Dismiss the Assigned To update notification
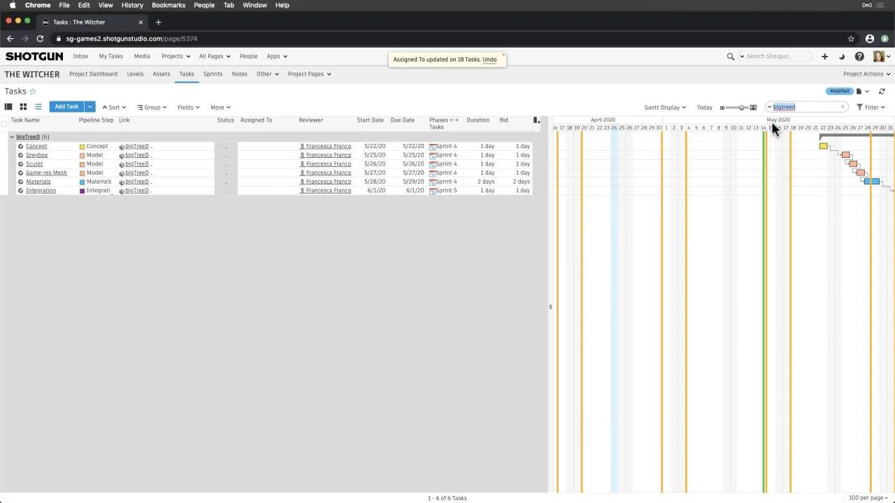This screenshot has width=895, height=503. point(503,54)
